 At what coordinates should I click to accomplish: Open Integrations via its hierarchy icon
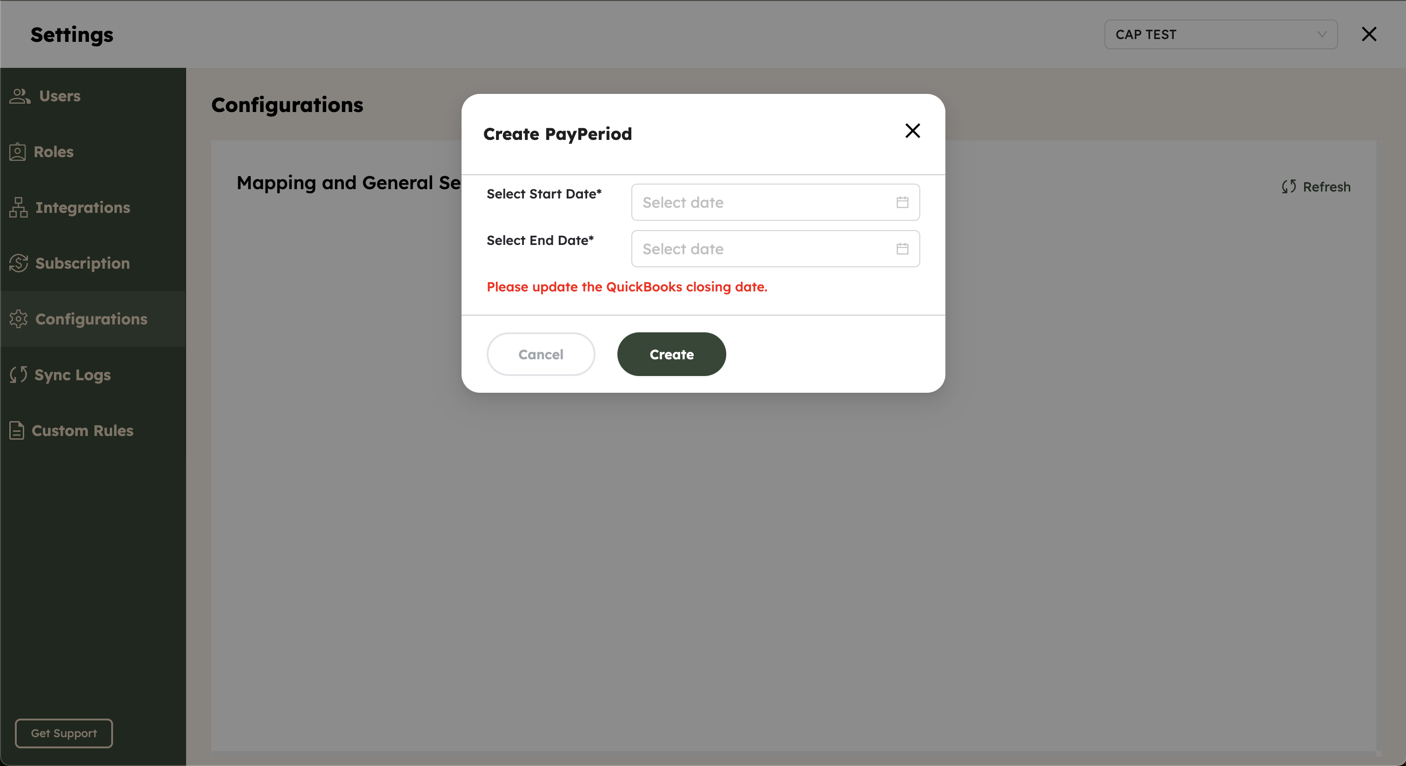point(18,208)
